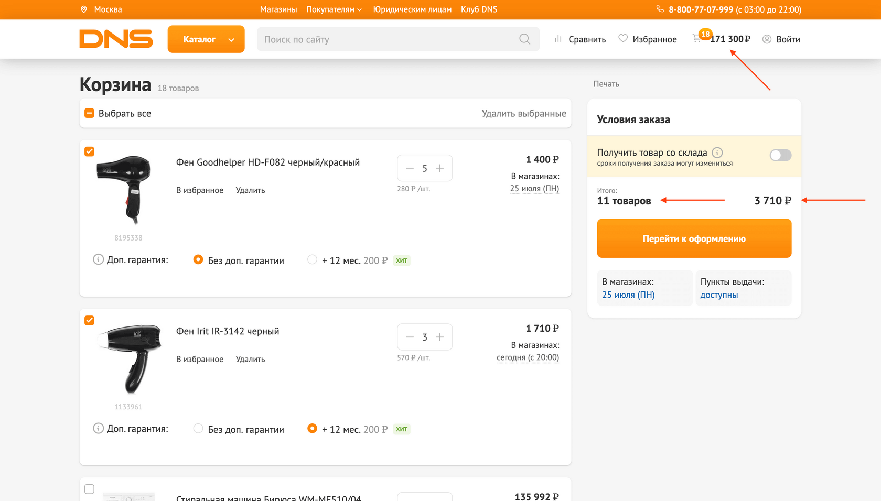Add Goodhelper hair dryer В избранное
This screenshot has height=501, width=881.
point(200,190)
